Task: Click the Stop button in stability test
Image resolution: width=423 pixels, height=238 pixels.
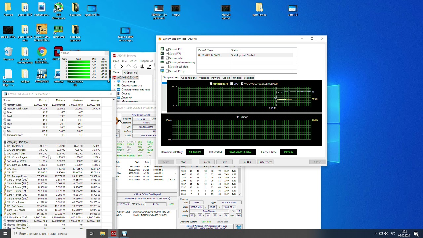Action: [x=184, y=162]
